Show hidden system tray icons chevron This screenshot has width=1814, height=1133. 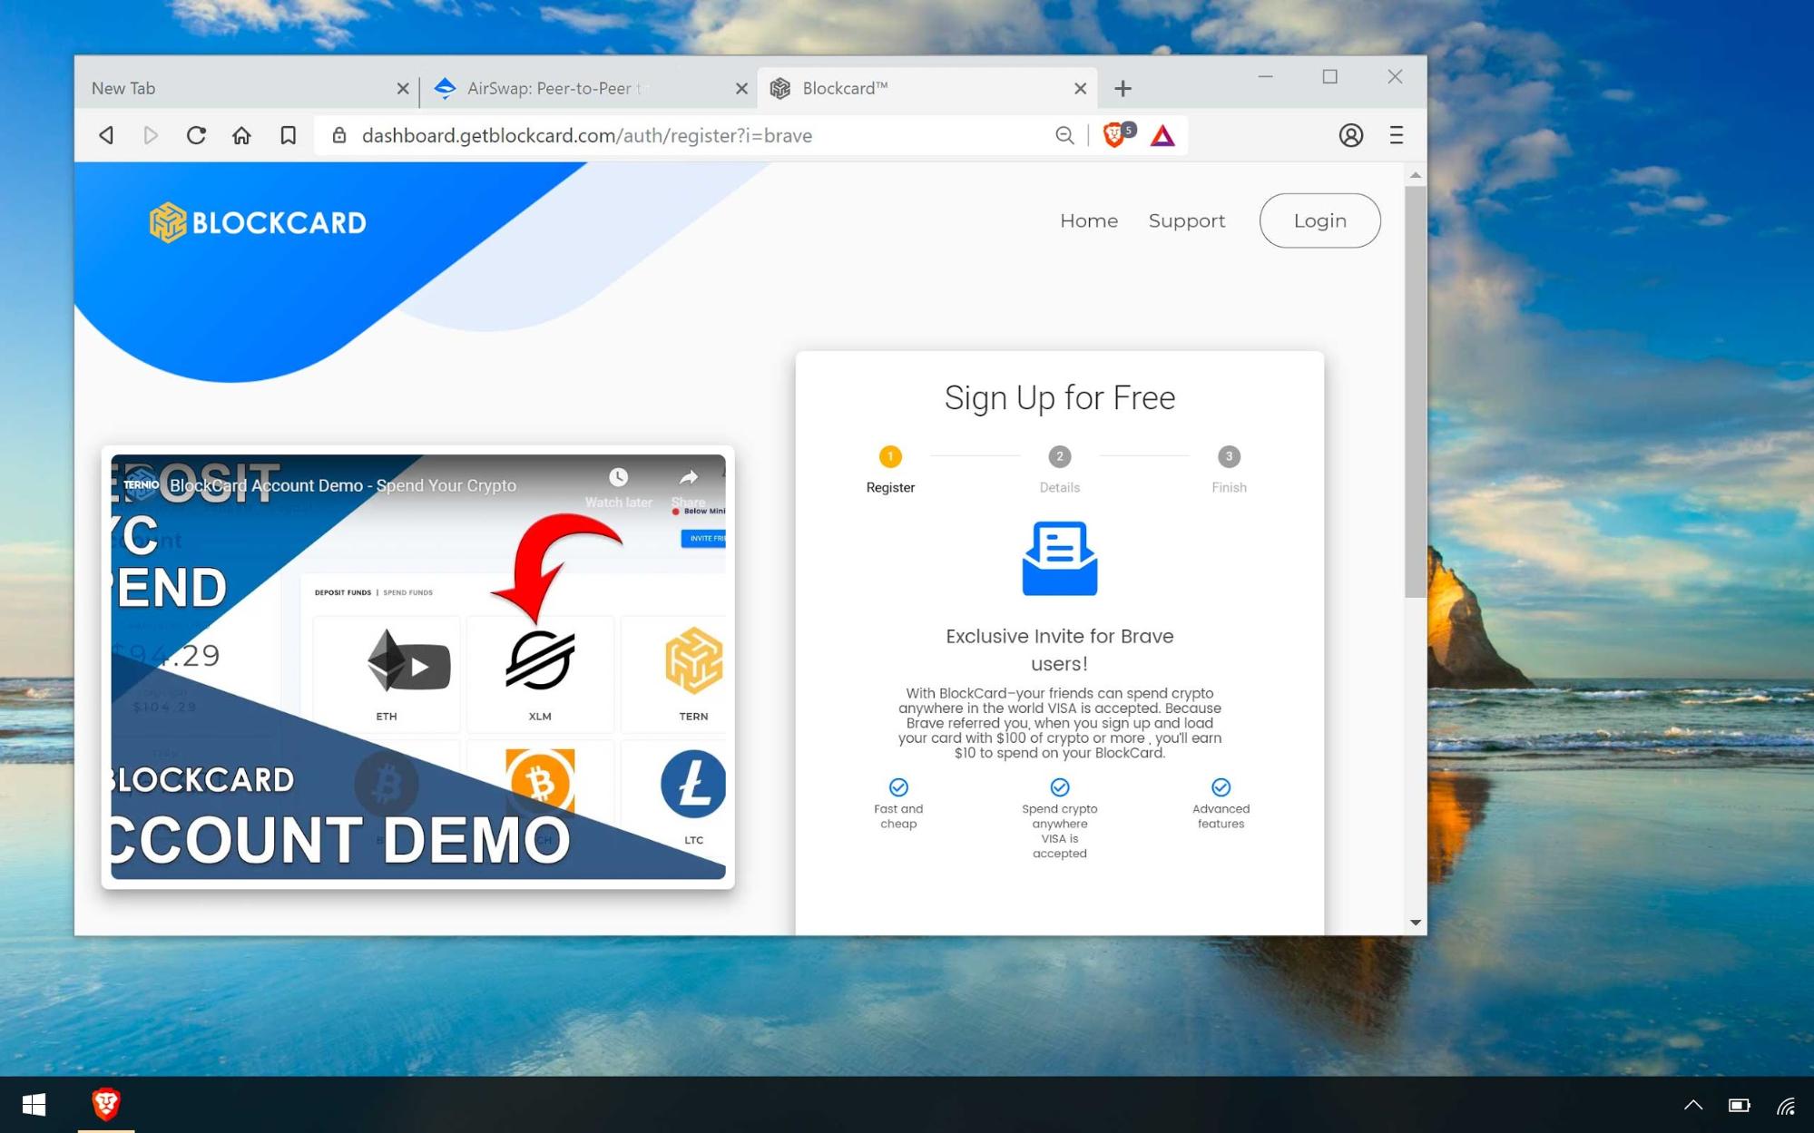(1692, 1105)
